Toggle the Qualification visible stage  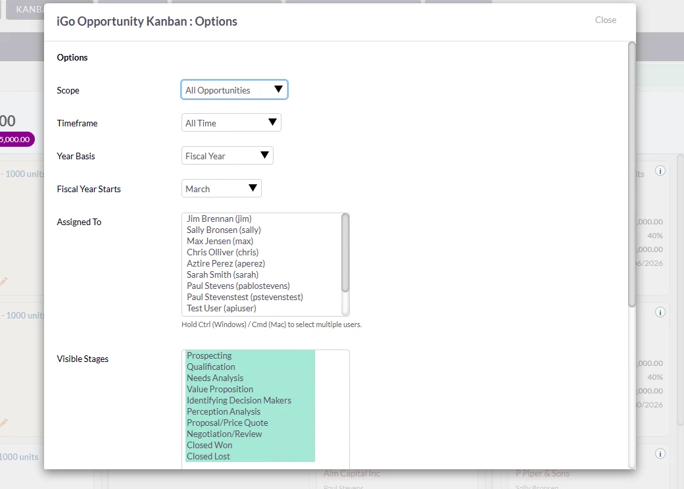[210, 367]
